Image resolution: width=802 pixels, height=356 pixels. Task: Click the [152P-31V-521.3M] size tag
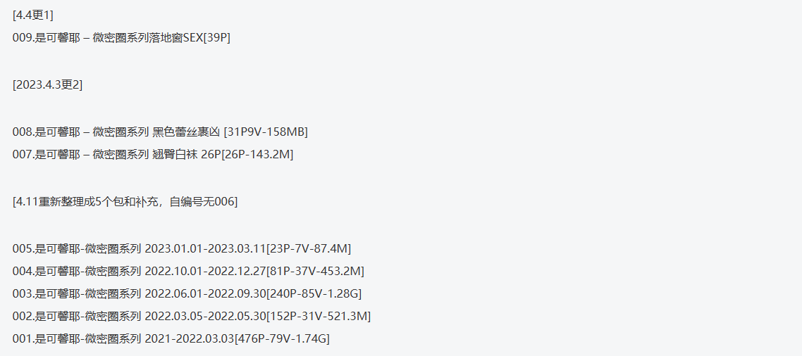318,316
